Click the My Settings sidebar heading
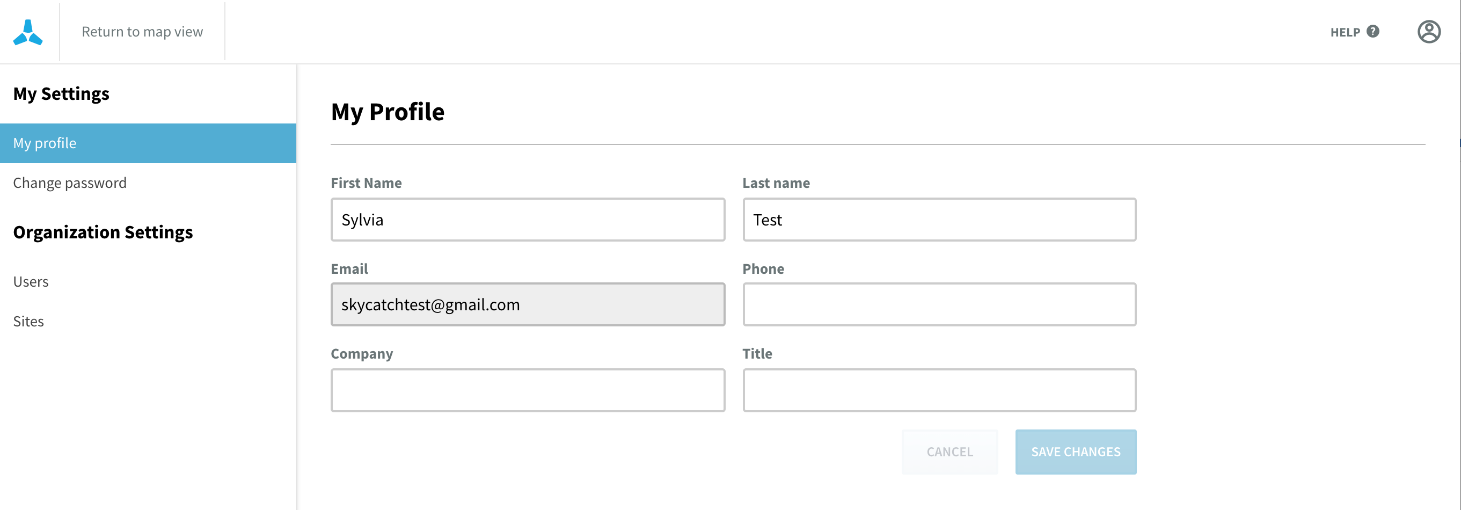The image size is (1461, 510). point(61,93)
